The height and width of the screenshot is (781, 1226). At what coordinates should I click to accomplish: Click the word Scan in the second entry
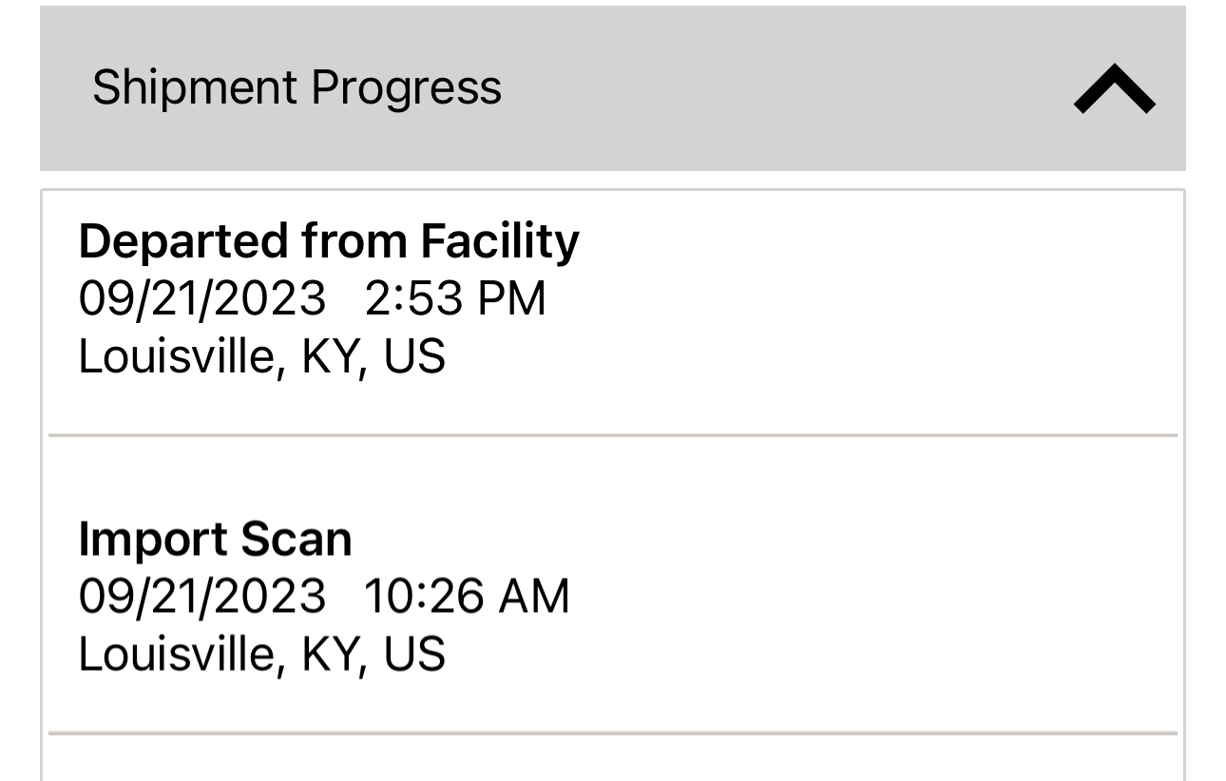click(x=297, y=539)
